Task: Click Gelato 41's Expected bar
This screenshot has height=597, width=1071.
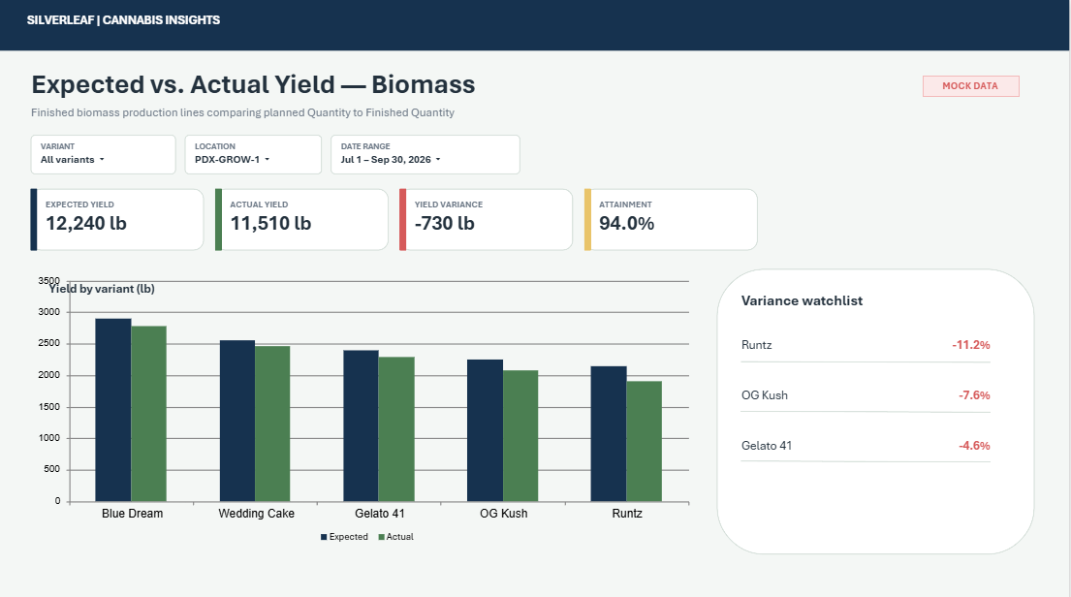Action: [361, 425]
